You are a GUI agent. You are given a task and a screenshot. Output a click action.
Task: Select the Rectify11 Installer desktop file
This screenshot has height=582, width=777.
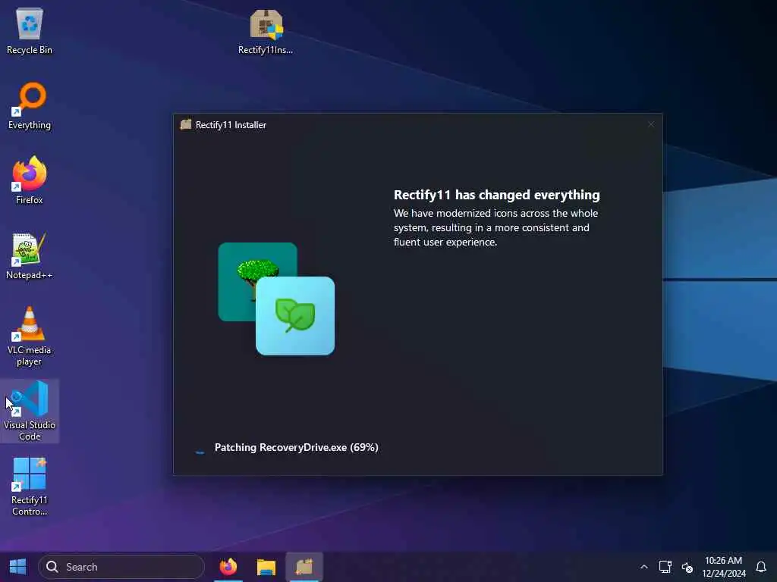pos(266,31)
